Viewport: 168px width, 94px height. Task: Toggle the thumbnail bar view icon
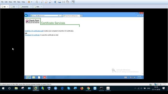click(x=60, y=2)
